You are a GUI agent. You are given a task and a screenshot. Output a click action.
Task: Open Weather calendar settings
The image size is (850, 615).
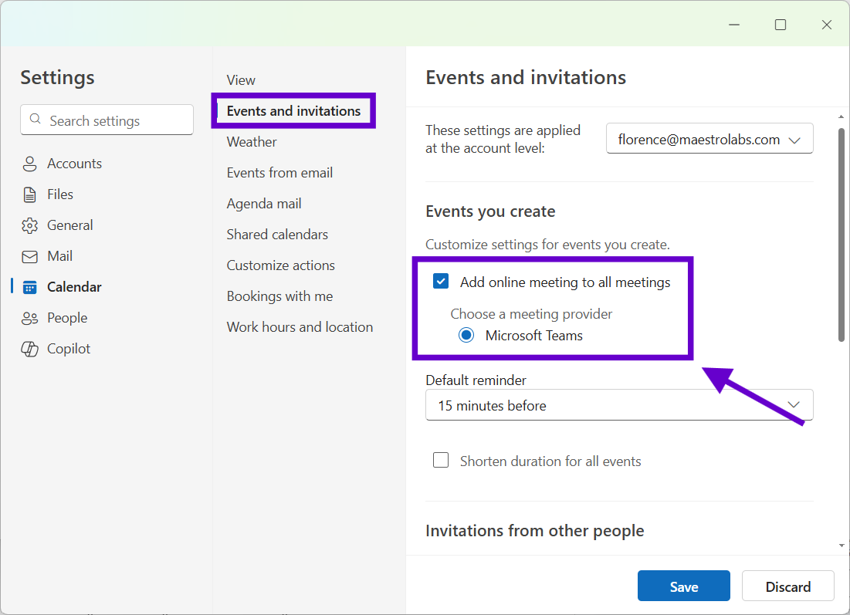252,142
